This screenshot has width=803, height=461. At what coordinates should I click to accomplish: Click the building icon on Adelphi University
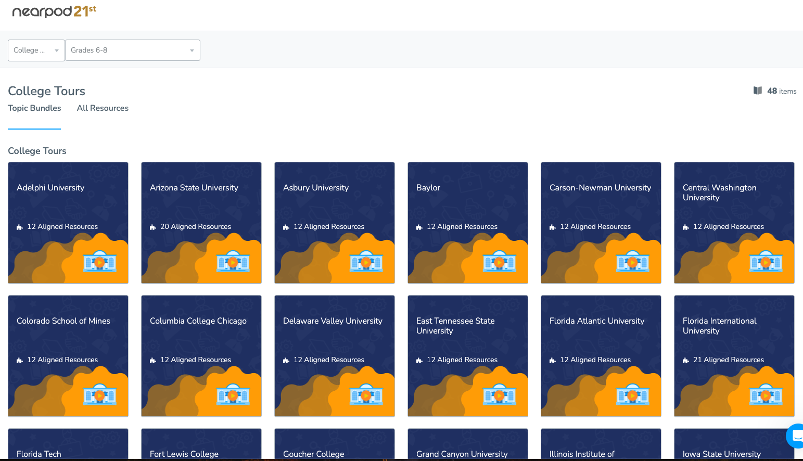click(100, 262)
